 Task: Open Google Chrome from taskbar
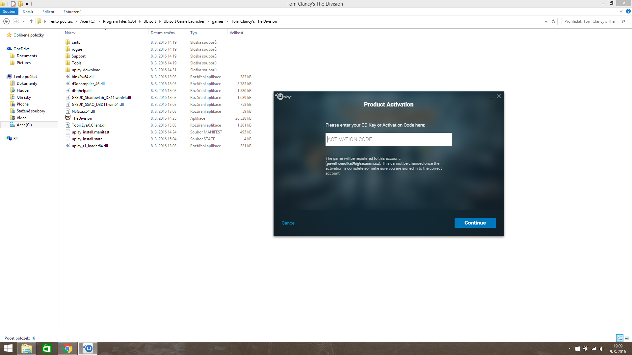tap(67, 348)
